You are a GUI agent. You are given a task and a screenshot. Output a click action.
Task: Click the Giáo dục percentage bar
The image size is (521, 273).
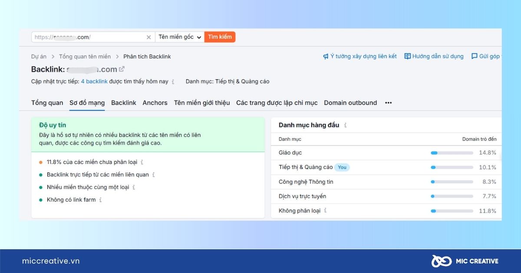click(x=452, y=153)
